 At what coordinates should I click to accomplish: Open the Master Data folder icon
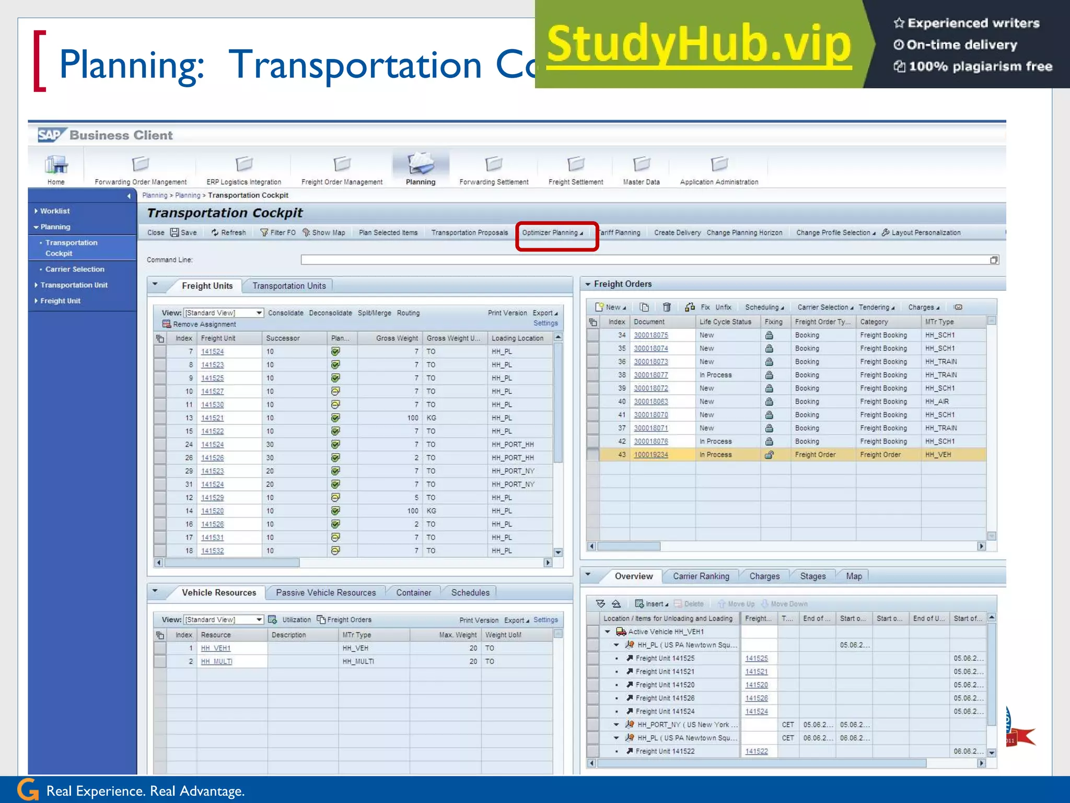[641, 164]
